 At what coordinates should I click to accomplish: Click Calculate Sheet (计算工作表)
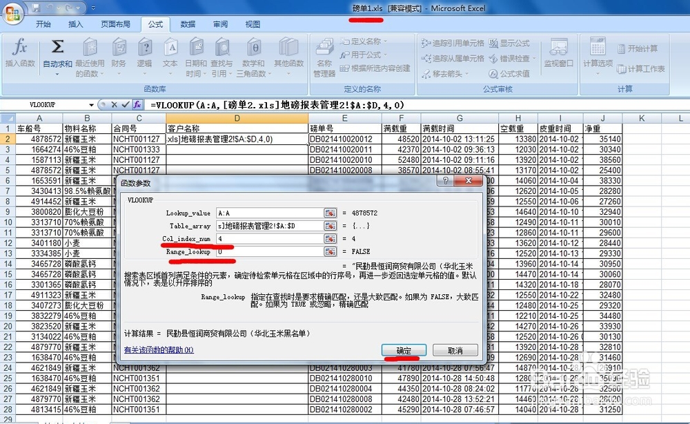(641, 68)
